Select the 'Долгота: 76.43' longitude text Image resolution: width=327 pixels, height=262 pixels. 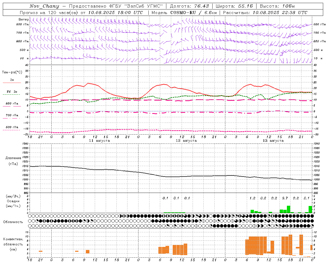point(189,6)
